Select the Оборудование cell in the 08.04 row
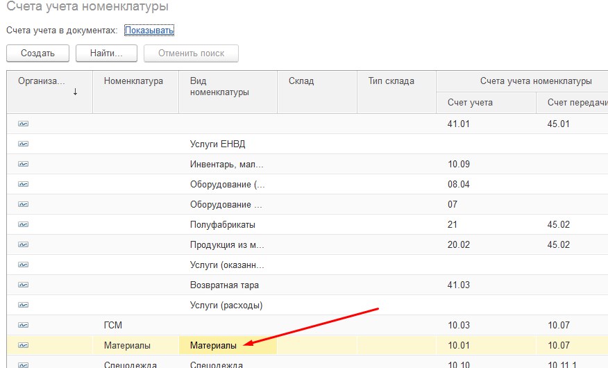The height and width of the screenshot is (368, 608). coord(228,184)
